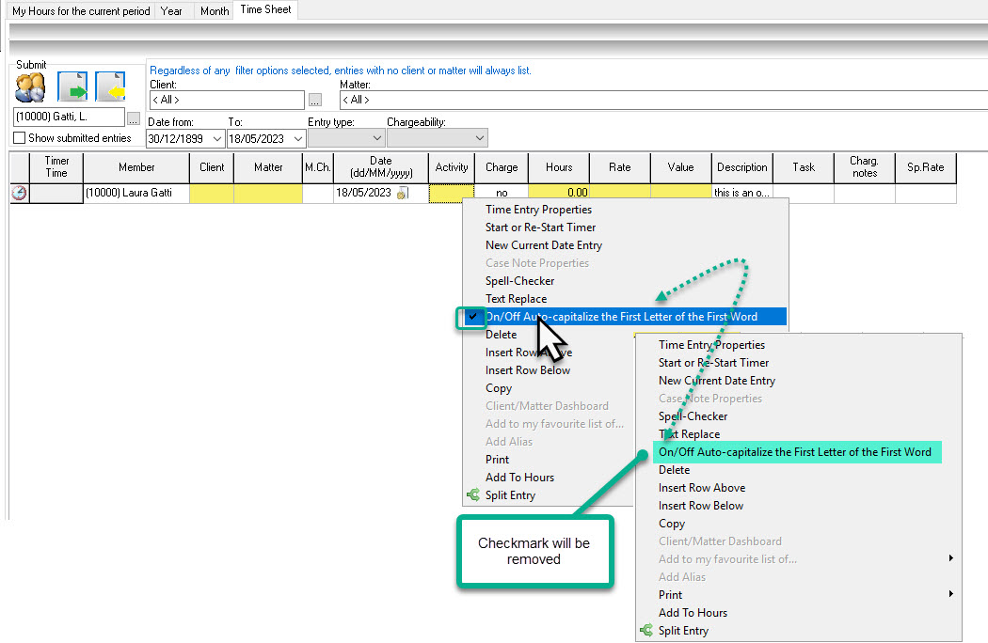Choose Delete in the lower context menu
Screen dimensions: 988x643
(675, 470)
